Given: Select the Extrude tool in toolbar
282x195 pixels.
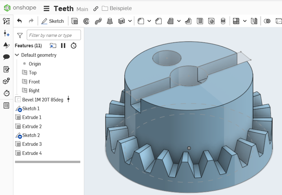Looking at the screenshot, I should pos(75,21).
